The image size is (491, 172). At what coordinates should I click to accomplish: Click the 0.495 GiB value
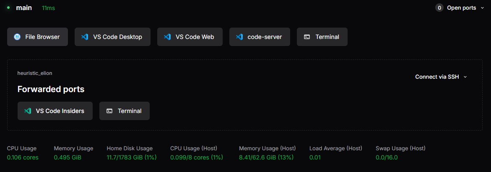pos(68,157)
